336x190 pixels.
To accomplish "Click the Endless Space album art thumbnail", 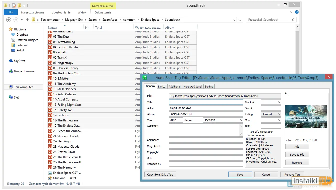I will pyautogui.click(x=306, y=117).
